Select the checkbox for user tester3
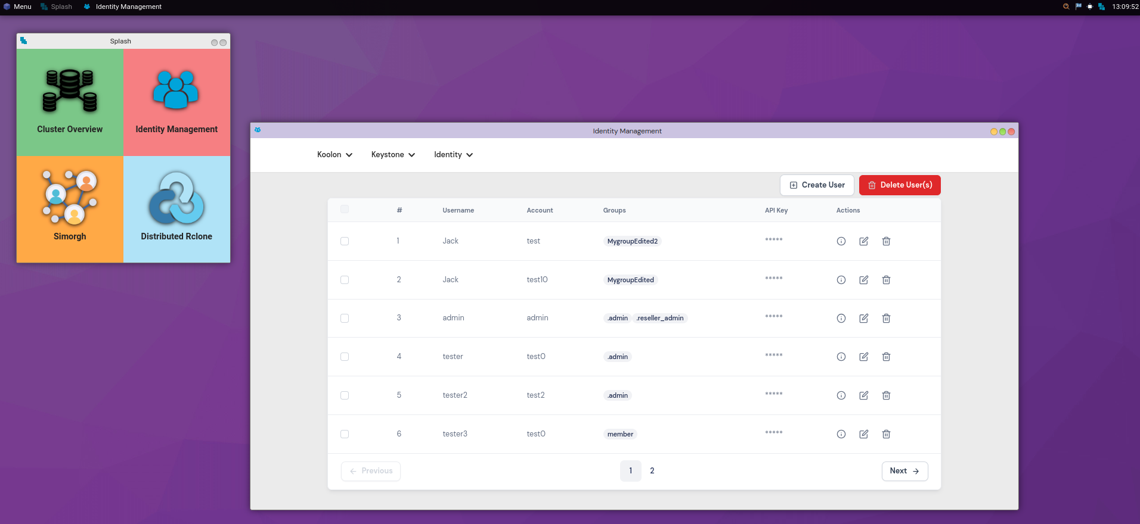1140x524 pixels. click(345, 434)
